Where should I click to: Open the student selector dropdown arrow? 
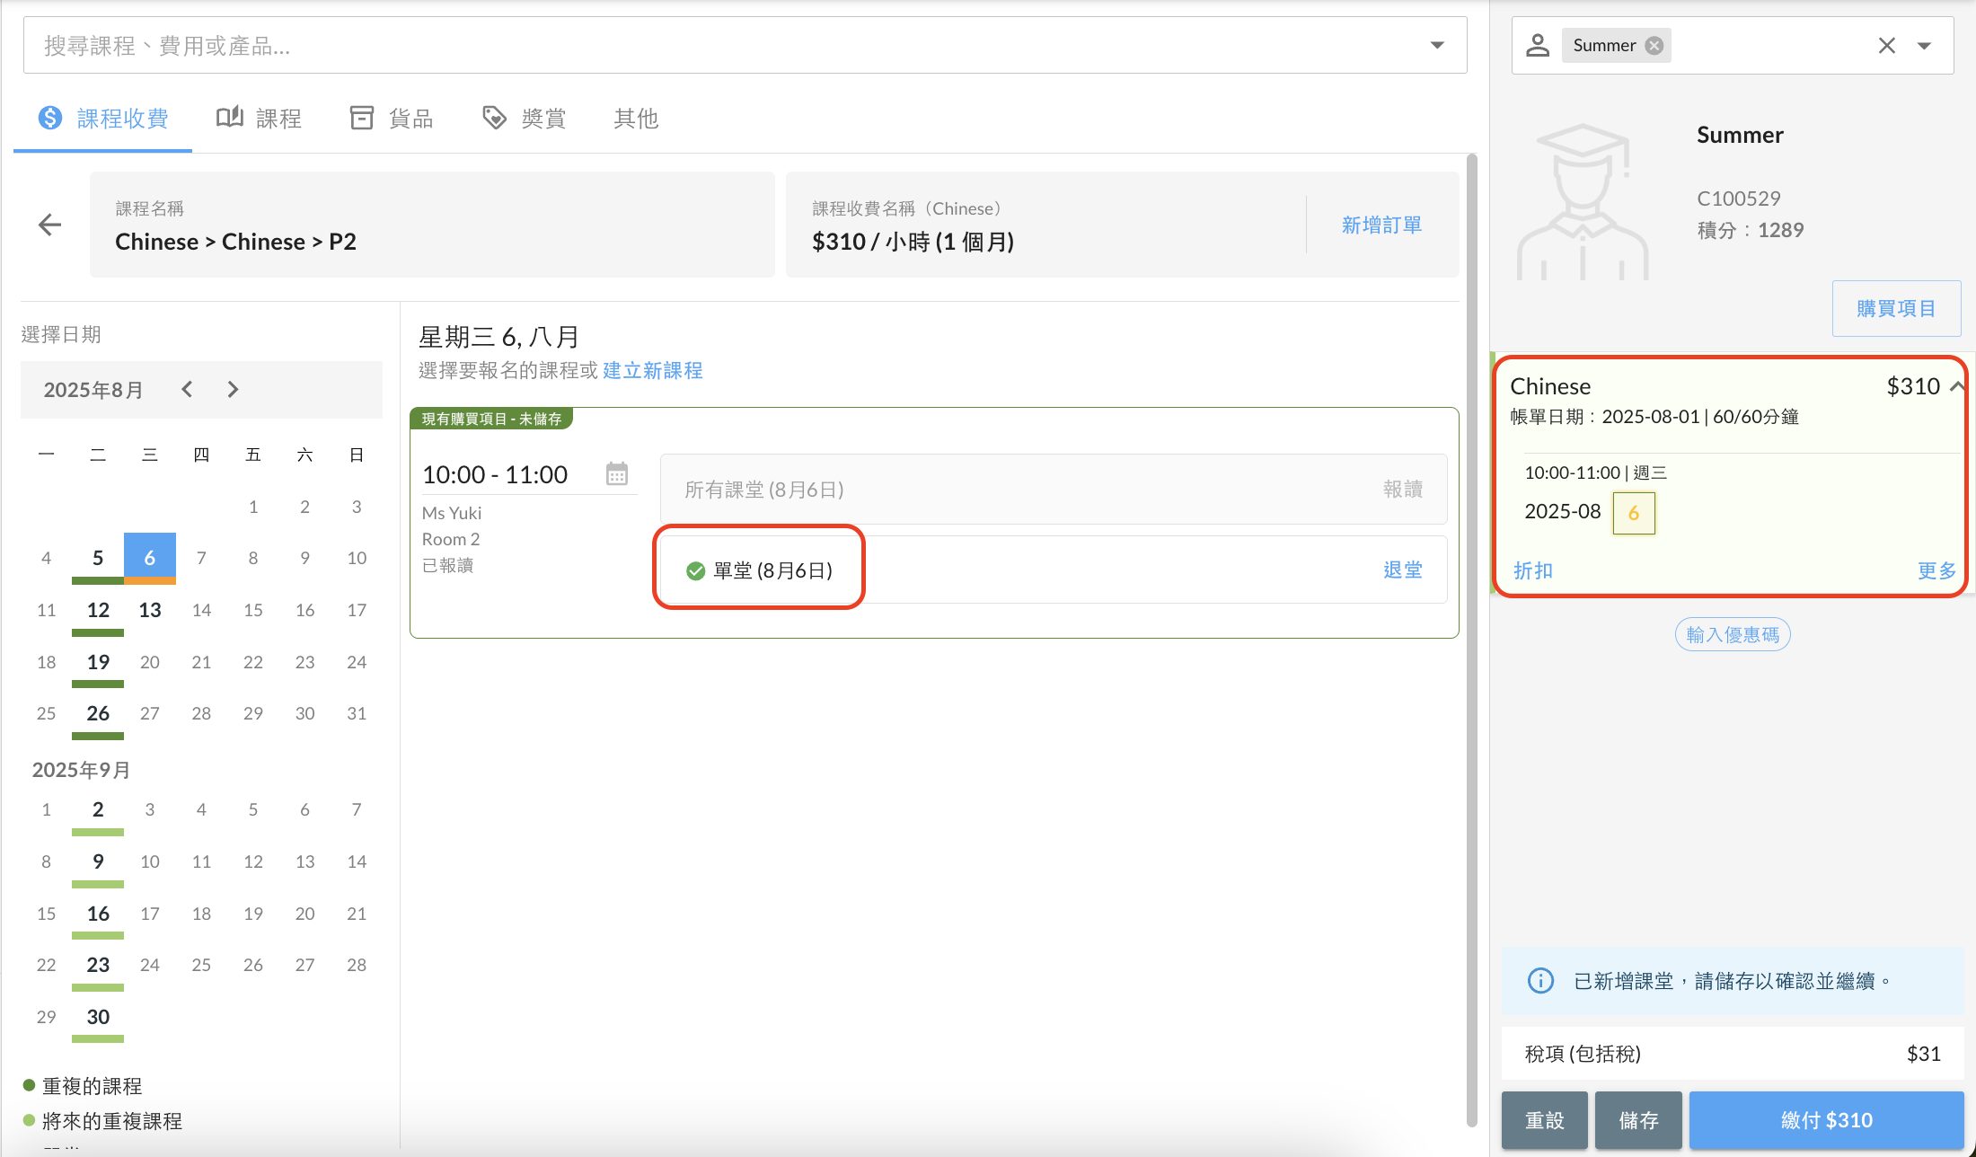point(1924,46)
